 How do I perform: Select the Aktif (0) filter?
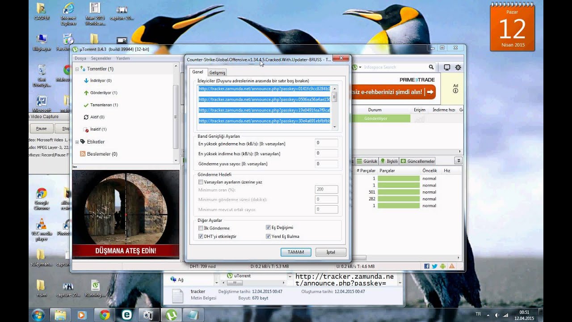[x=94, y=117]
